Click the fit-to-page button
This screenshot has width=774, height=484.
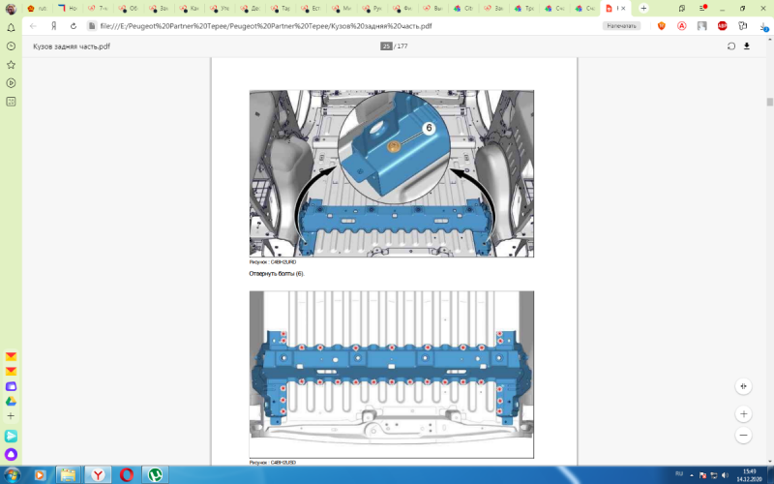(743, 385)
